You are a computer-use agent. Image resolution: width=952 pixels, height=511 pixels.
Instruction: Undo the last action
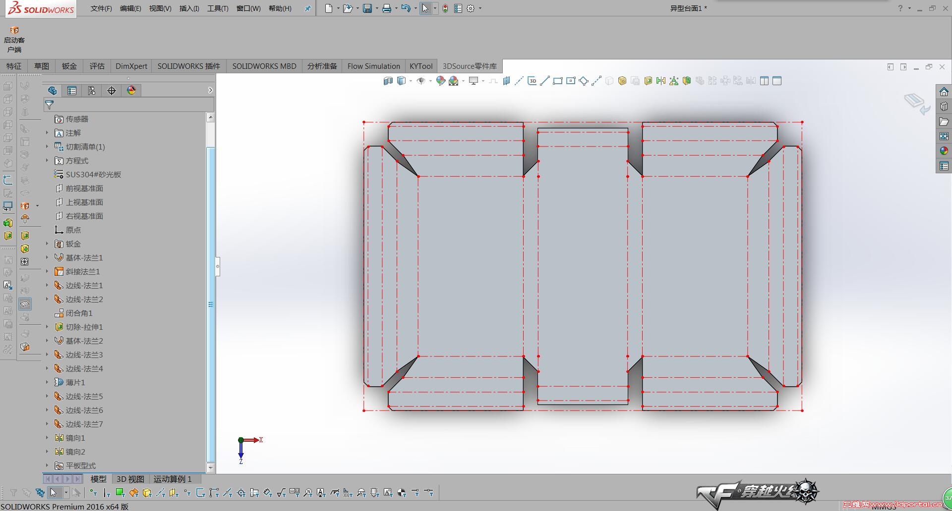406,8
